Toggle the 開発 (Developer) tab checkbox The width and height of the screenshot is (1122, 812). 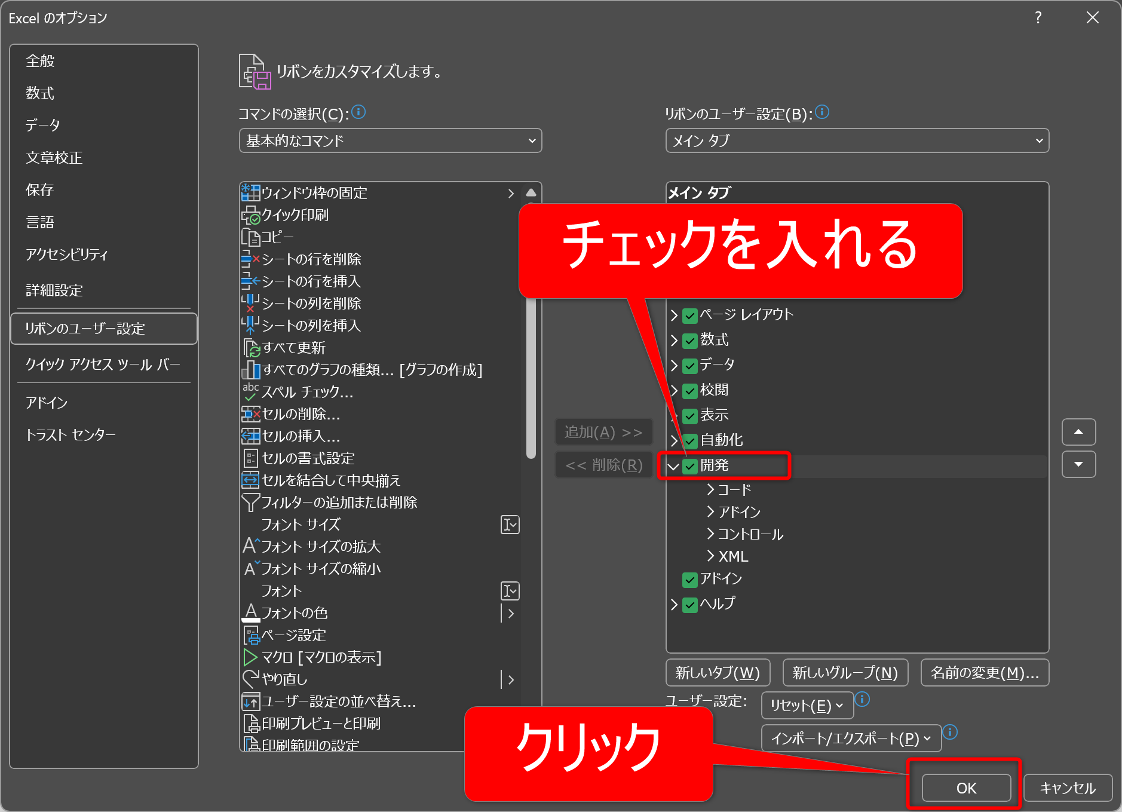tap(690, 466)
